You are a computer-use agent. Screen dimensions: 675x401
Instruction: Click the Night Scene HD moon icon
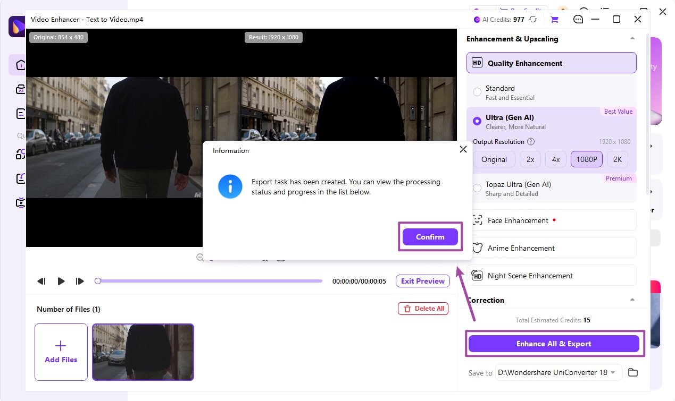[477, 275]
